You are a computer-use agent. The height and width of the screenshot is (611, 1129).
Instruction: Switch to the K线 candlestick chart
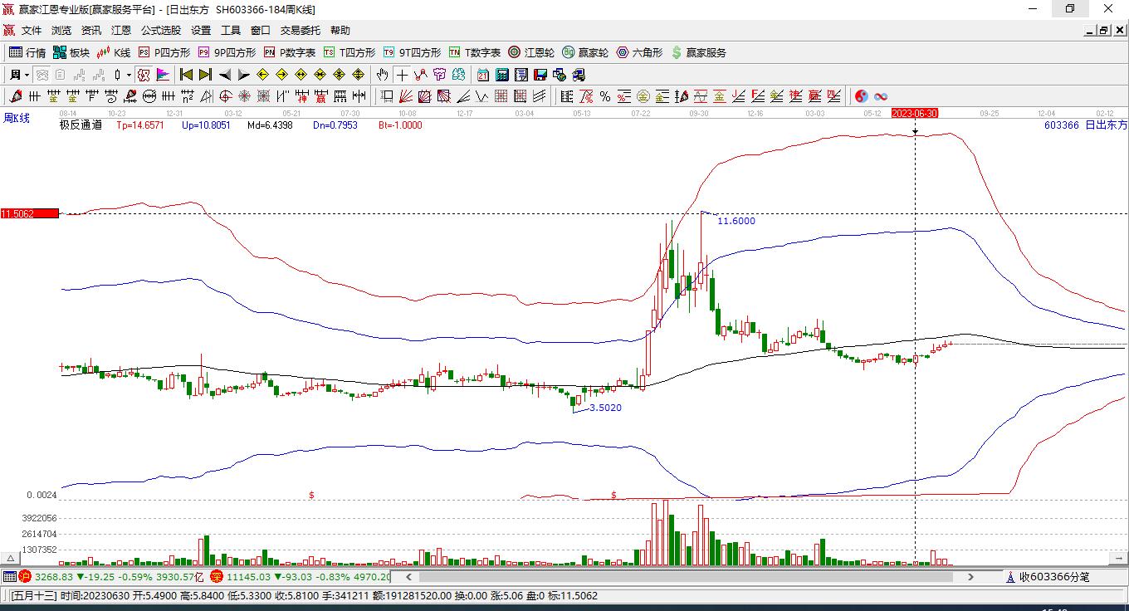coord(114,52)
